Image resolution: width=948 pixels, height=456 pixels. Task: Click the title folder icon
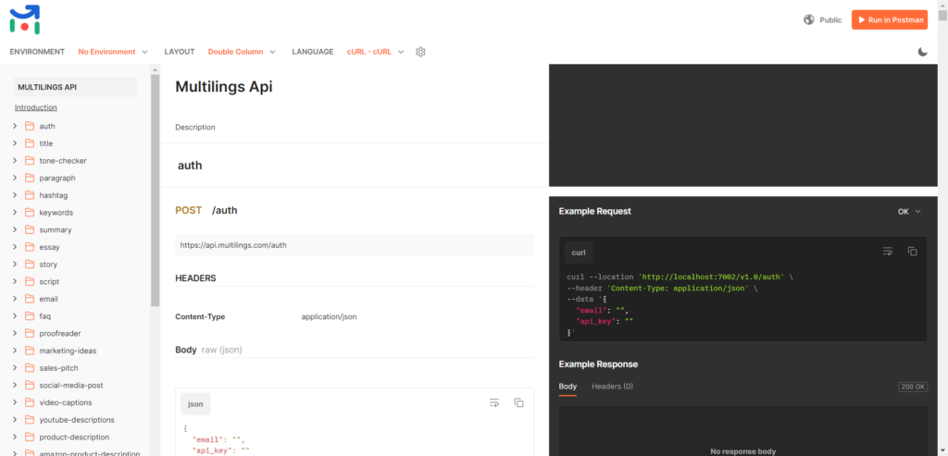tap(29, 143)
